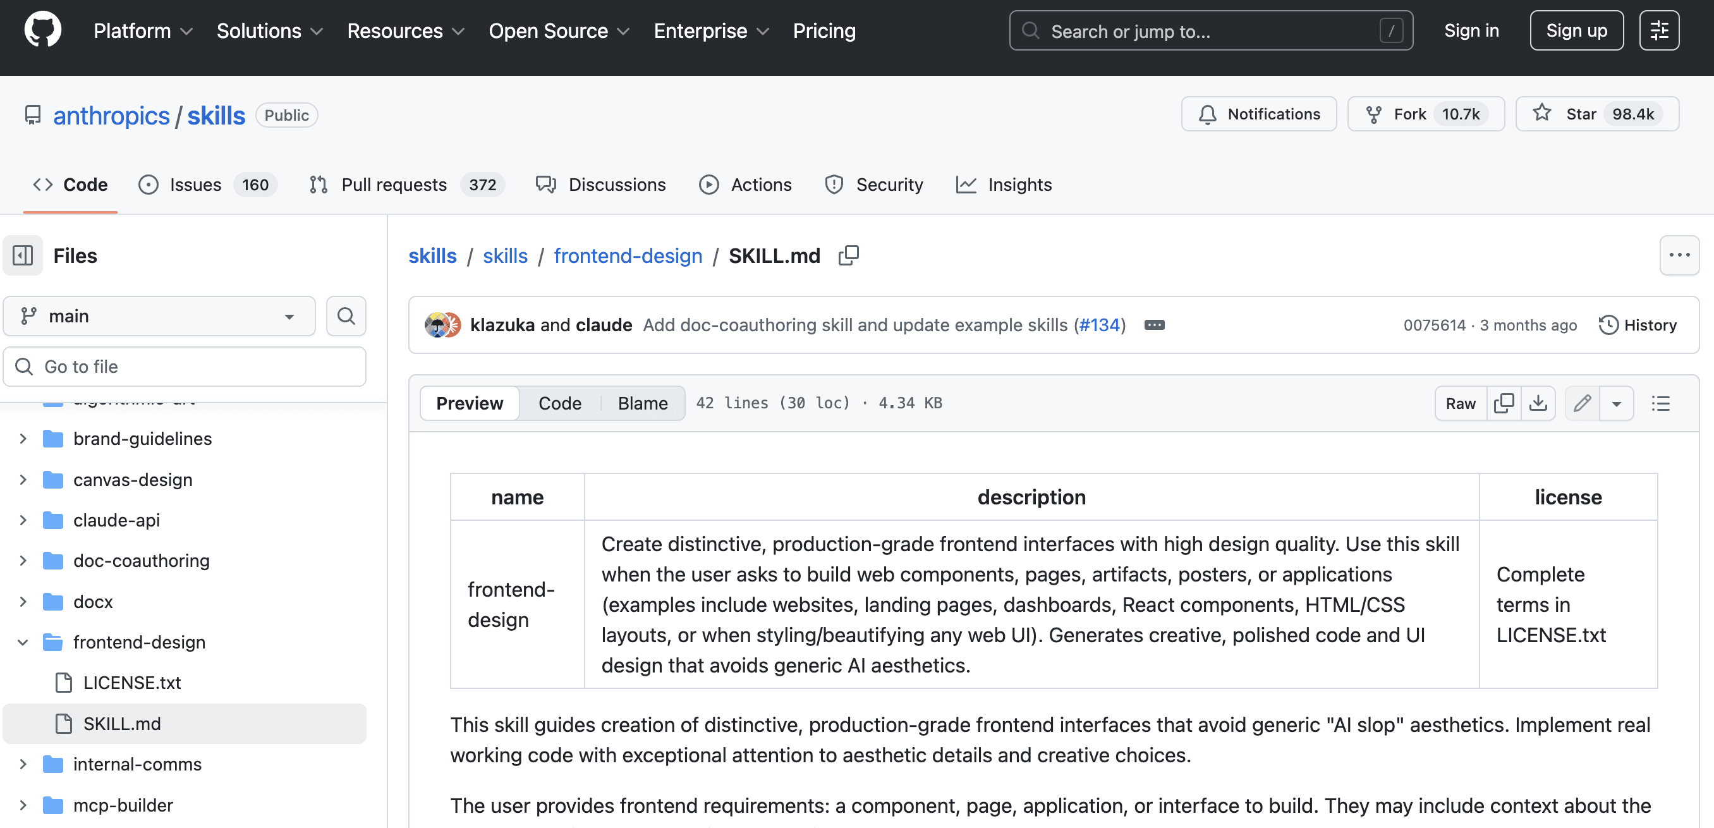Switch to the Blame view
The width and height of the screenshot is (1714, 828).
pos(642,403)
